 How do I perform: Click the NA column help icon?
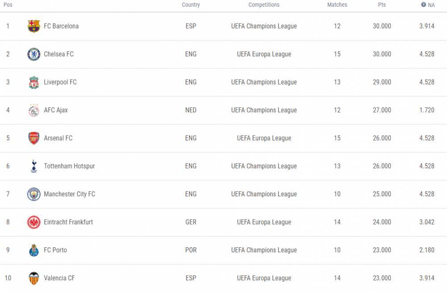coord(423,4)
